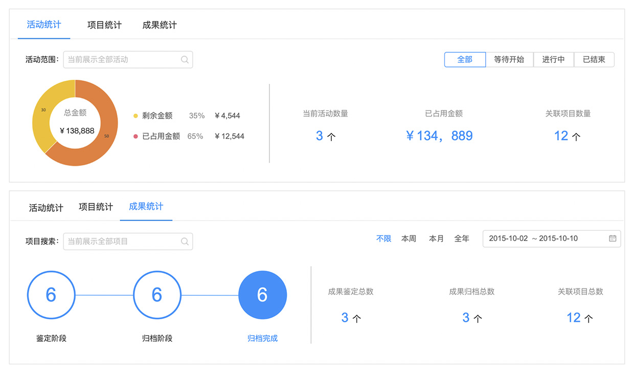This screenshot has width=634, height=373.
Task: Filter activities by 等待开始
Action: (x=509, y=60)
